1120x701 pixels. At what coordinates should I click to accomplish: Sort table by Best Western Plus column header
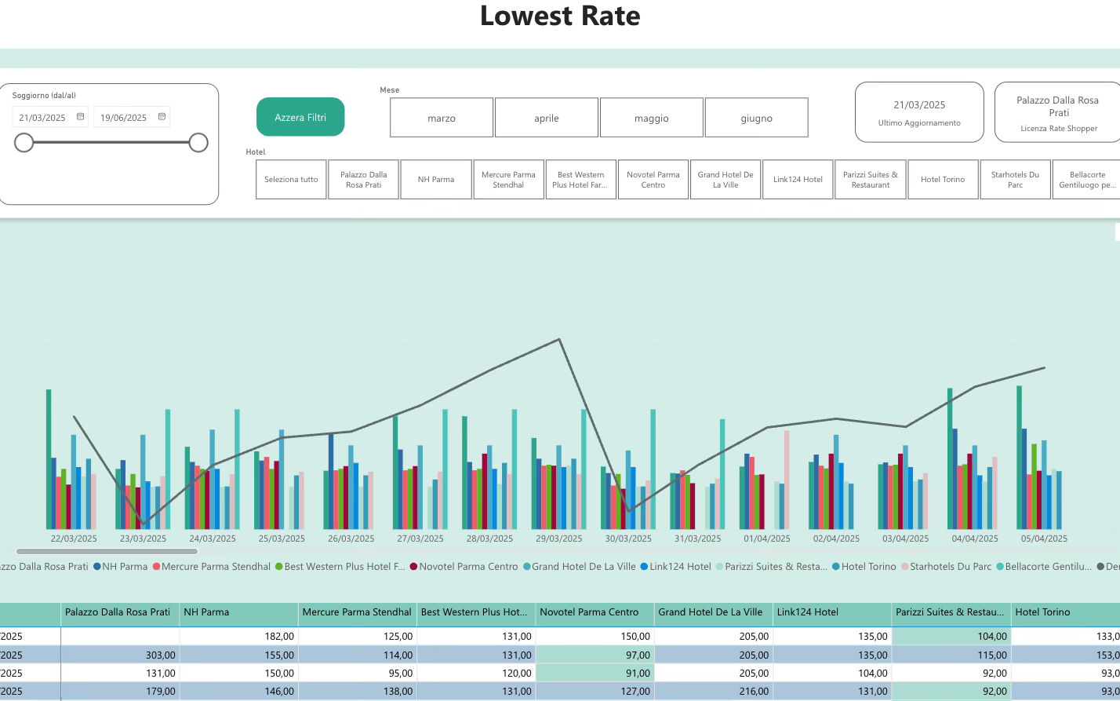[476, 613]
